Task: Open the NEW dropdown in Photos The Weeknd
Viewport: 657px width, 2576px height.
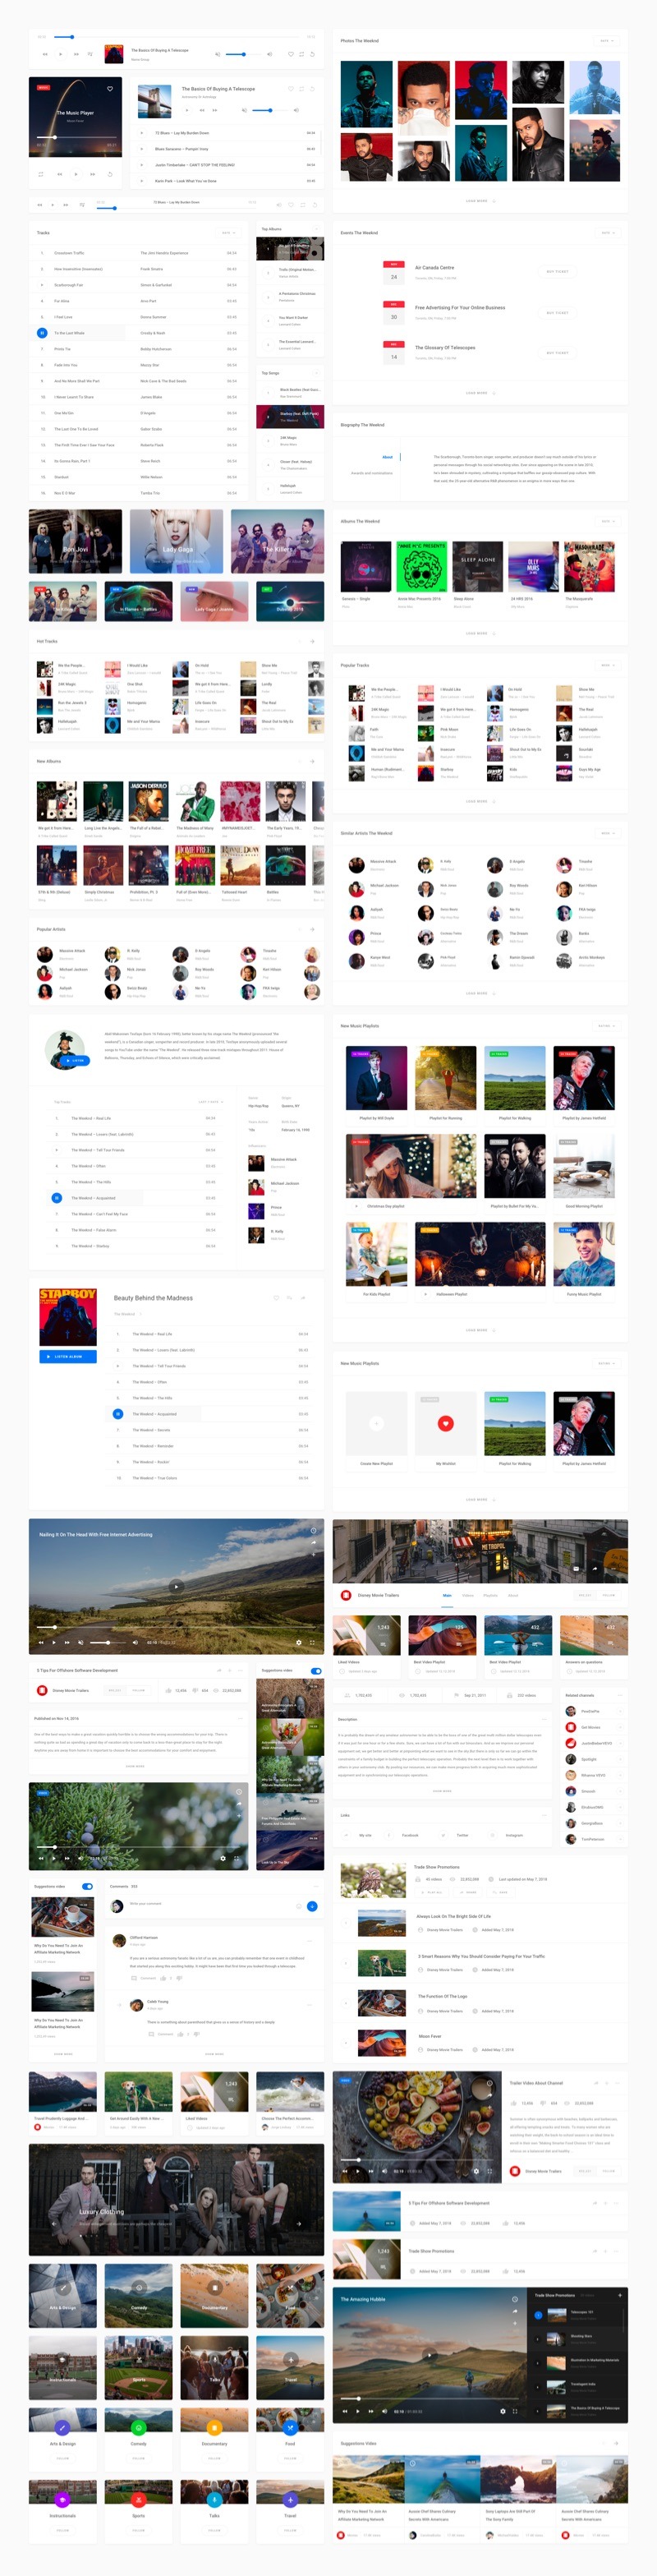Action: coord(607,41)
